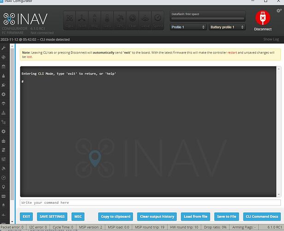Open the Configuration gear icon below Ports
This screenshot has height=231, width=284.
point(3,94)
